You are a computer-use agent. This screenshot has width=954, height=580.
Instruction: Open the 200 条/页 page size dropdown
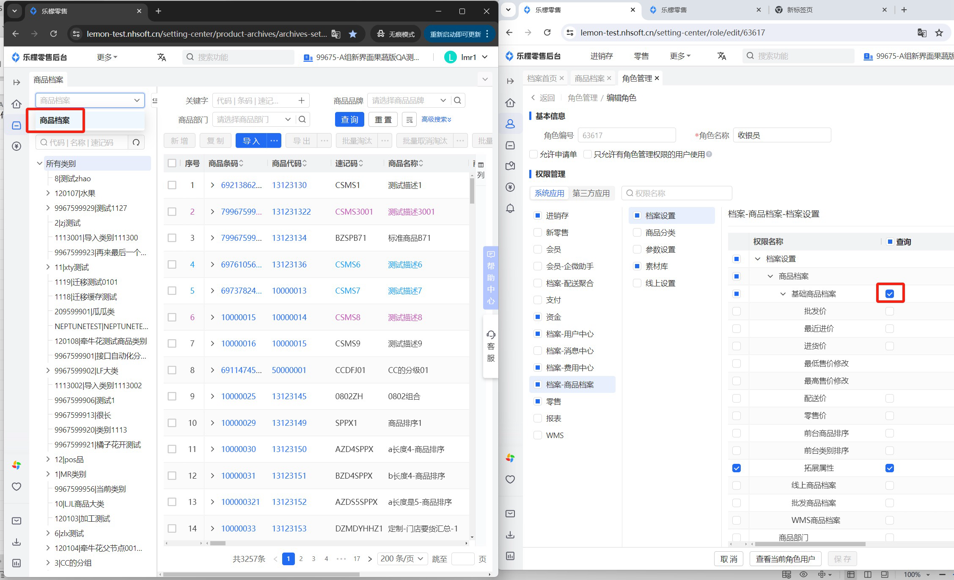402,559
